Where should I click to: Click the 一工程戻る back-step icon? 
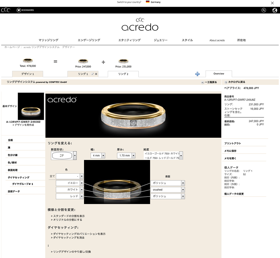point(202,82)
